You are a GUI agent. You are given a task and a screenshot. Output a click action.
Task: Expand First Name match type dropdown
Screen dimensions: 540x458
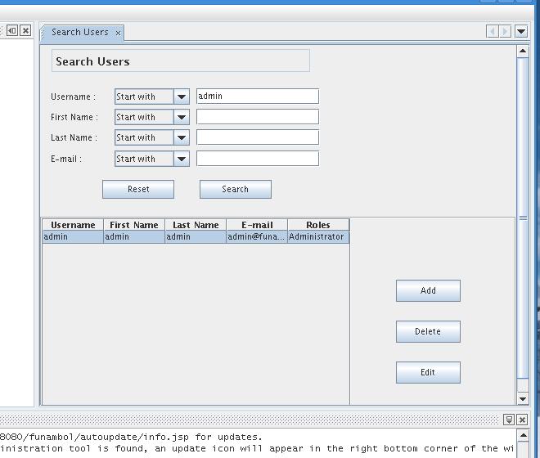tap(182, 117)
